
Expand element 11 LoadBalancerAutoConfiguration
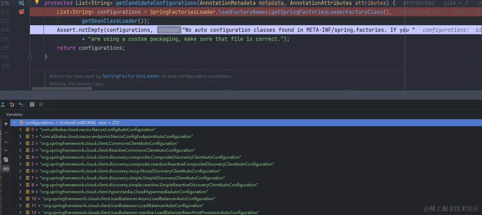[x=20, y=206]
